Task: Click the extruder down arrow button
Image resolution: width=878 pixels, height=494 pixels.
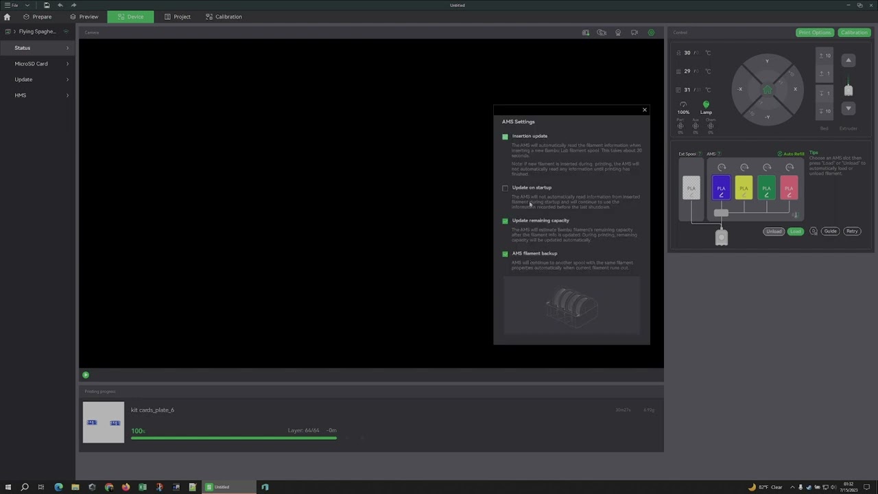Action: (x=849, y=108)
